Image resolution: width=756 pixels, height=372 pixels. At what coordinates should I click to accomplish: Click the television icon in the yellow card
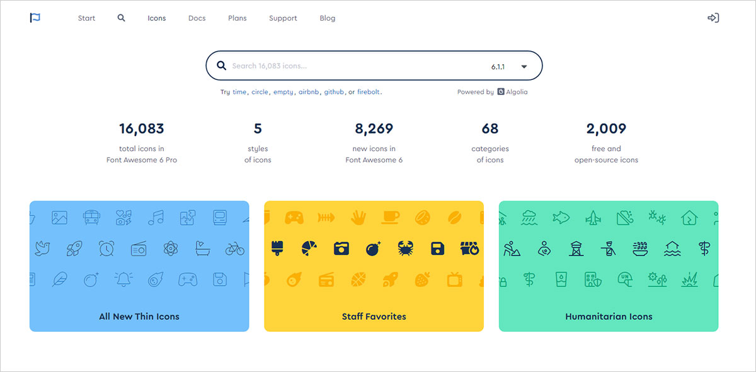click(x=454, y=279)
